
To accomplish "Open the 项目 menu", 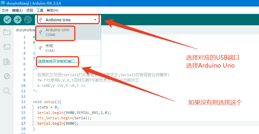I will pyautogui.click(x=30, y=11).
